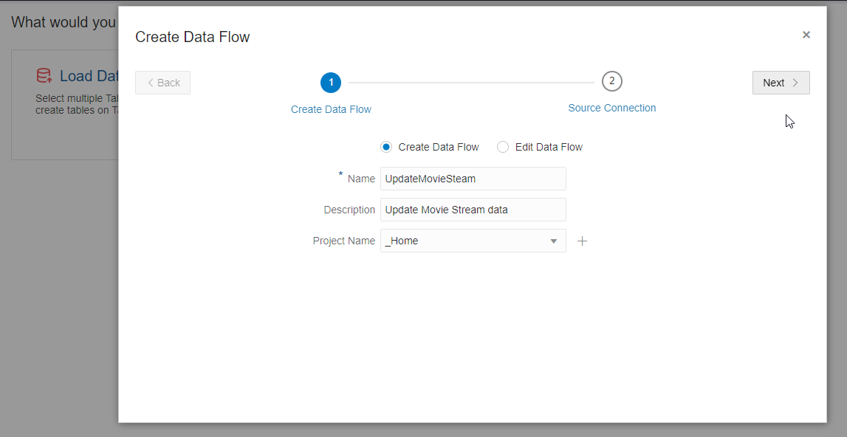
Task: Click the Load Data card heading
Action: point(89,76)
